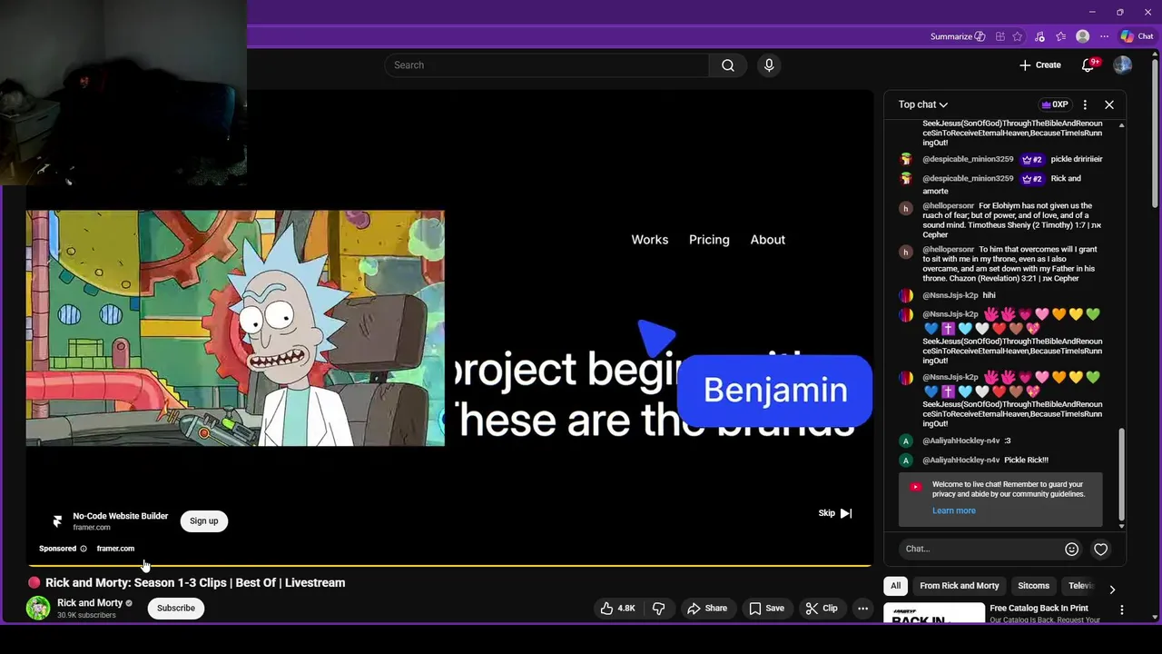This screenshot has width=1162, height=654.
Task: Open browser extensions grid icon
Action: tap(1000, 36)
